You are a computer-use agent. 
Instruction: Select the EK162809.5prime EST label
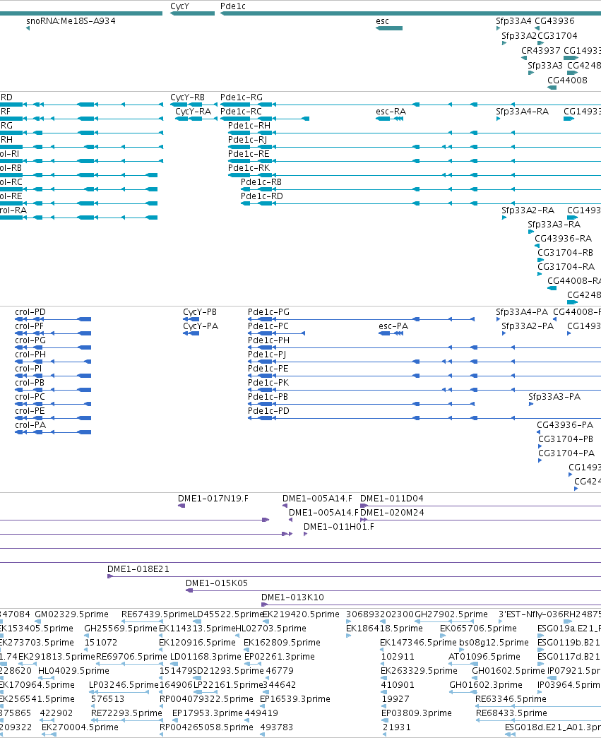[x=282, y=642]
